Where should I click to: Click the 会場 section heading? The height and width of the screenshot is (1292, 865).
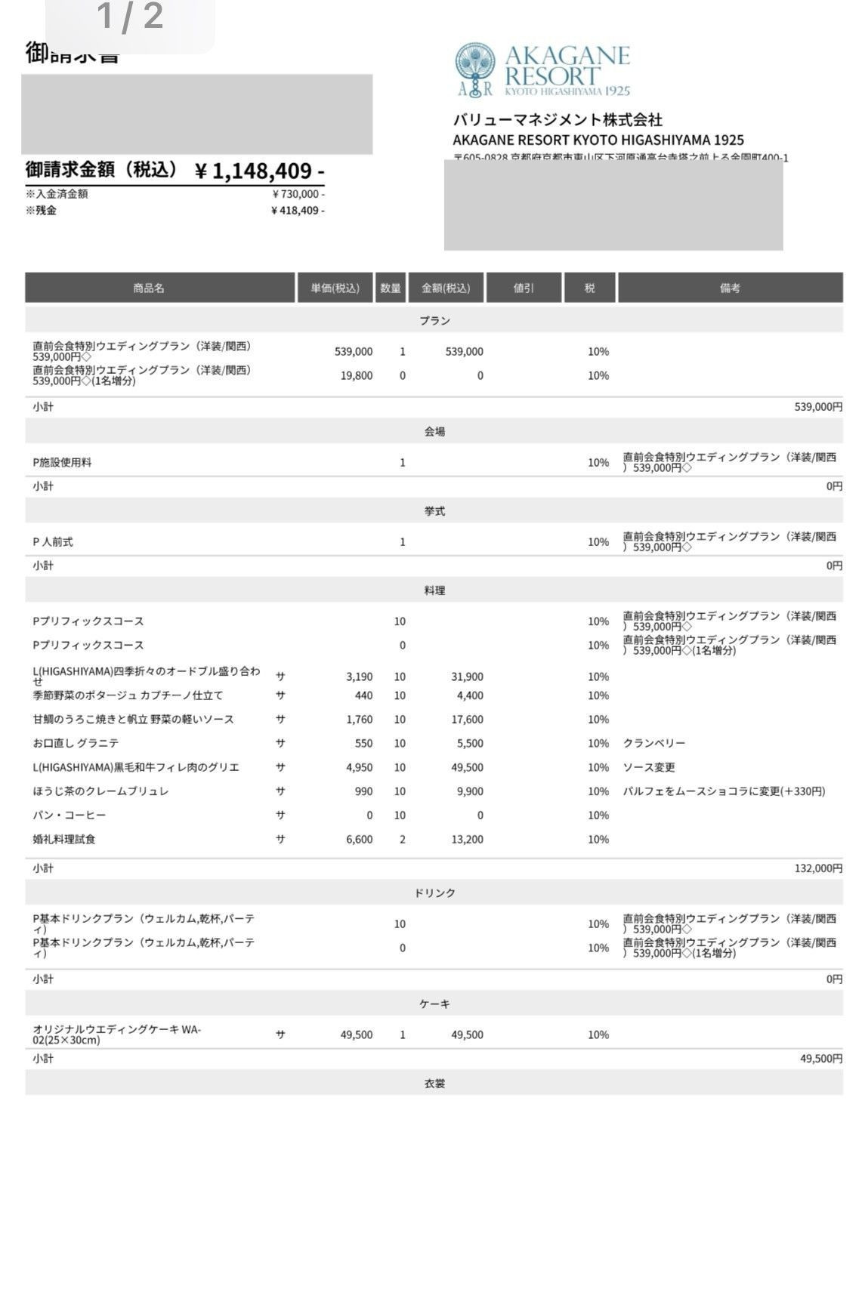434,432
